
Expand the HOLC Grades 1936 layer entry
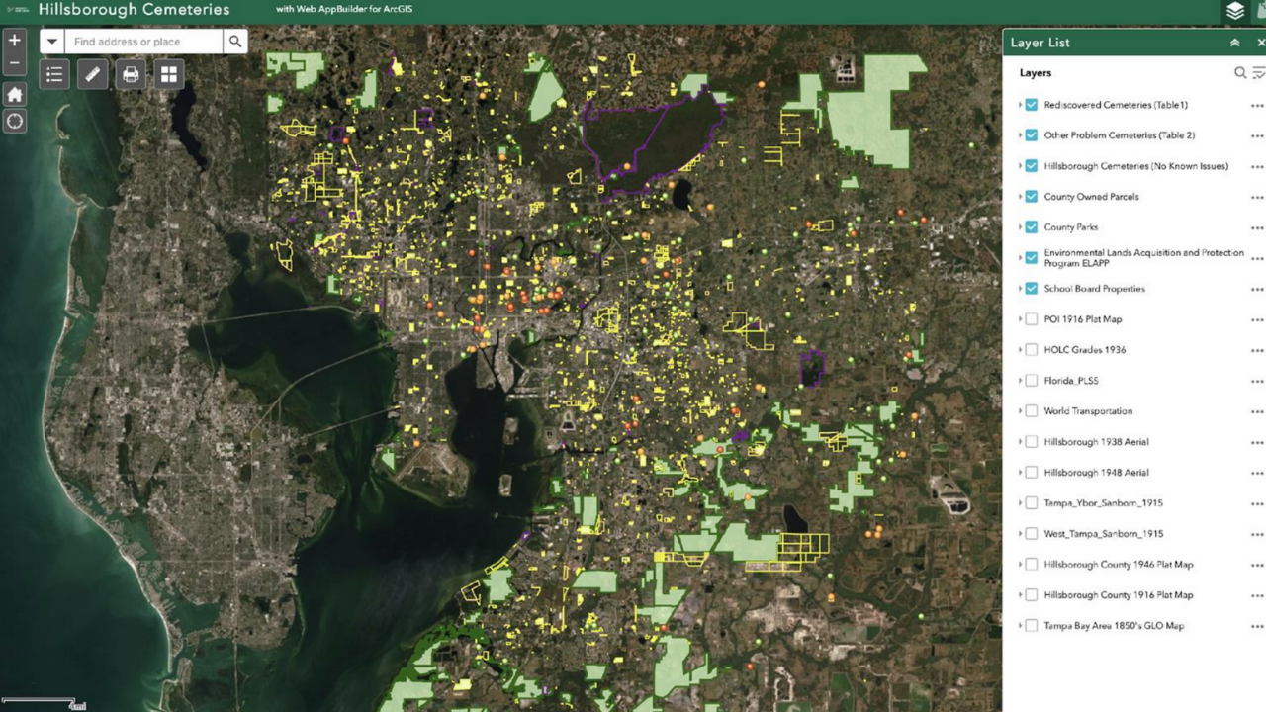click(1019, 349)
